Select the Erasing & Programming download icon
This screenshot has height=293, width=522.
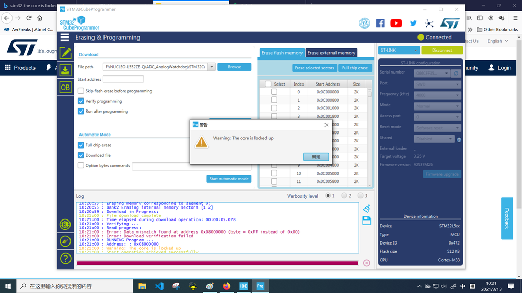tap(65, 70)
